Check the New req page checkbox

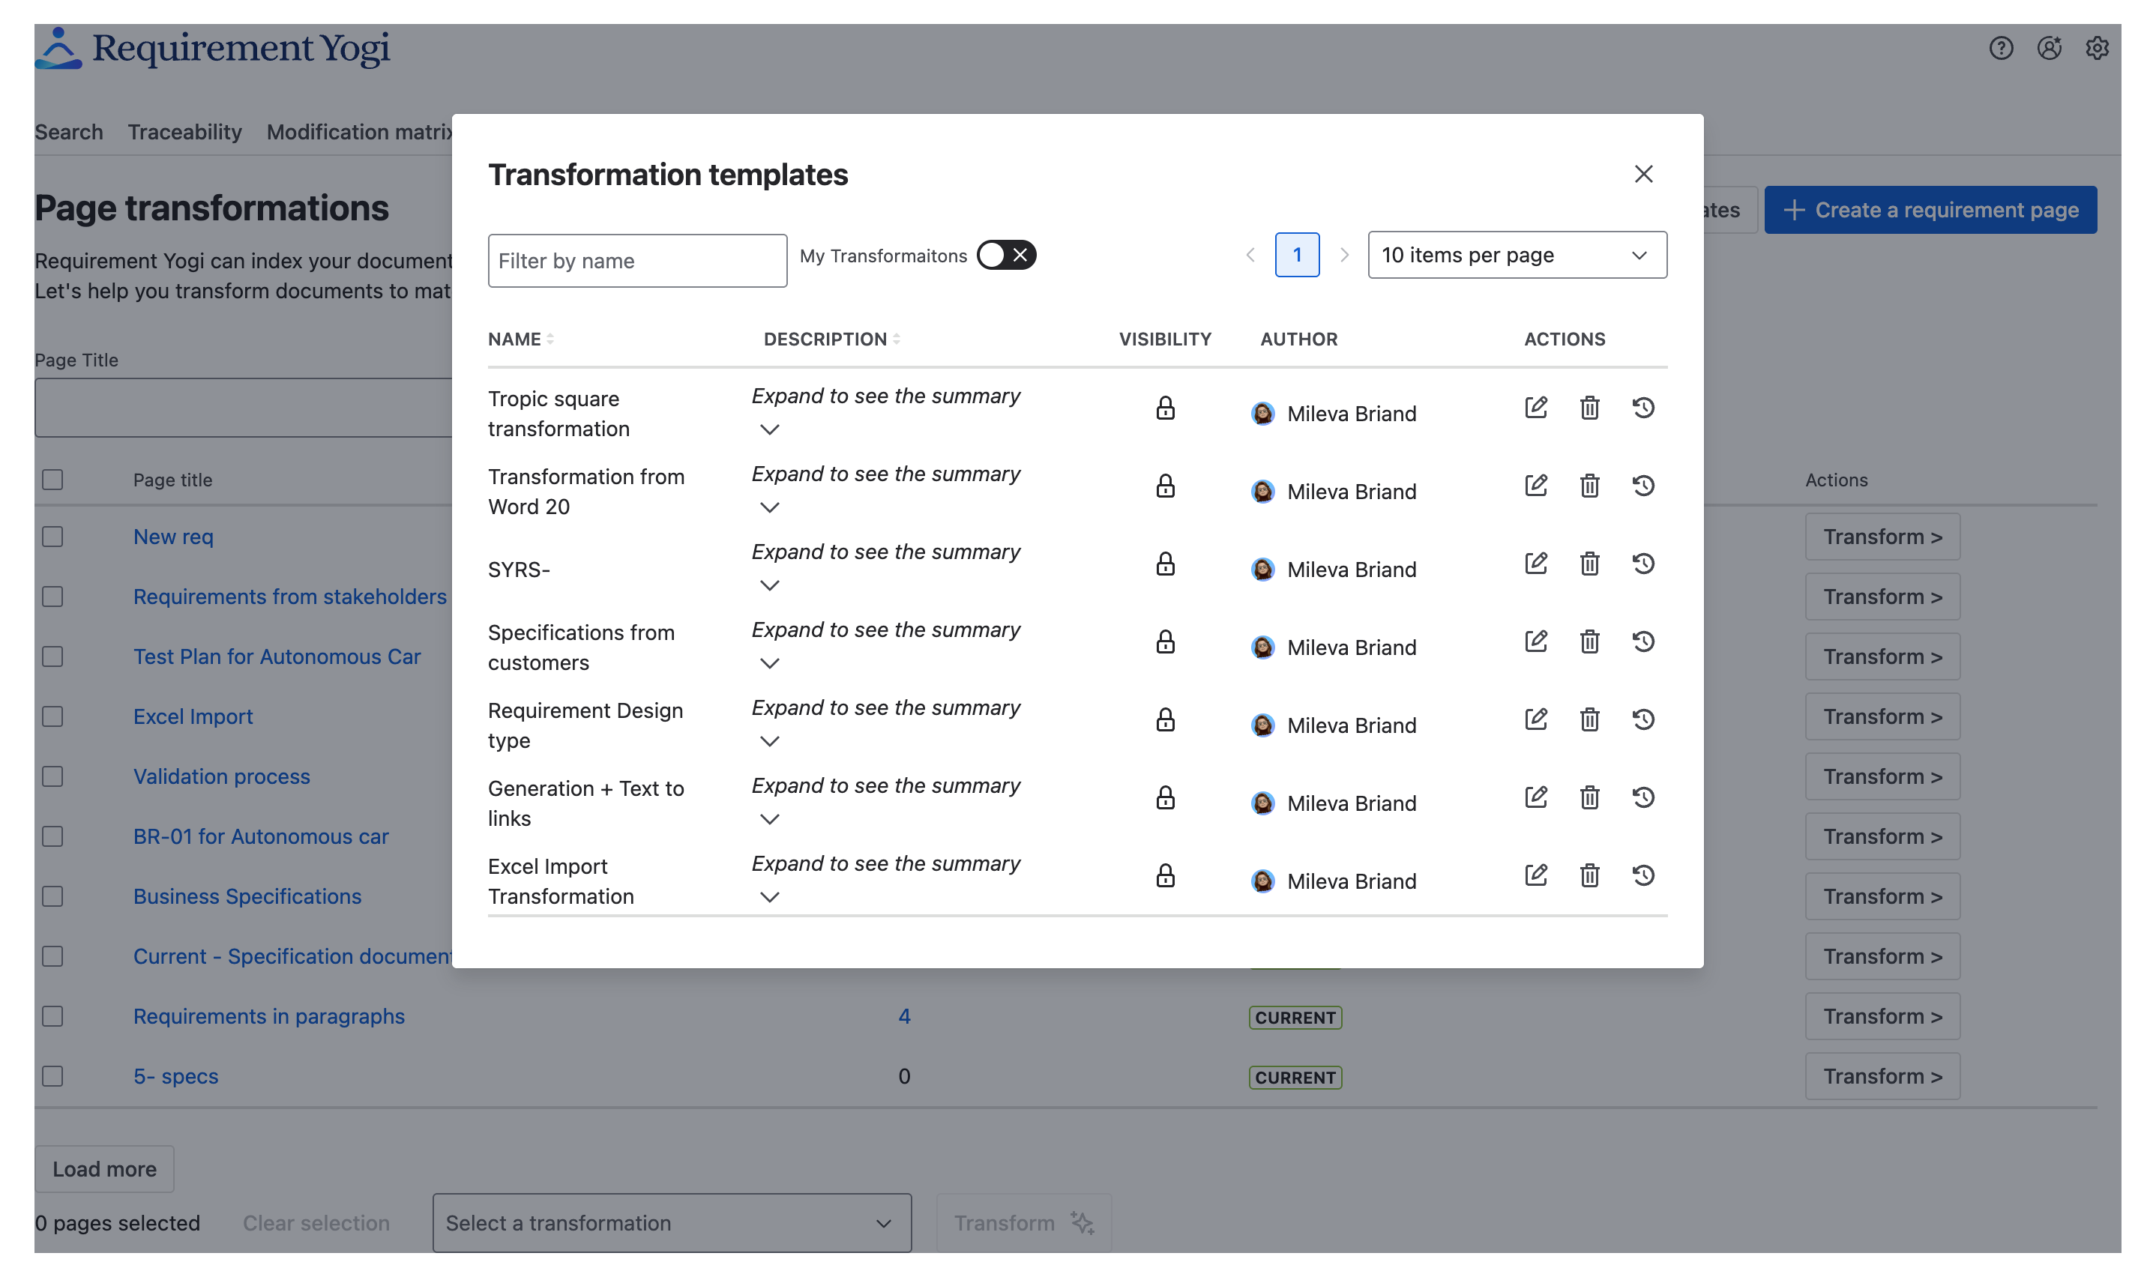tap(52, 537)
